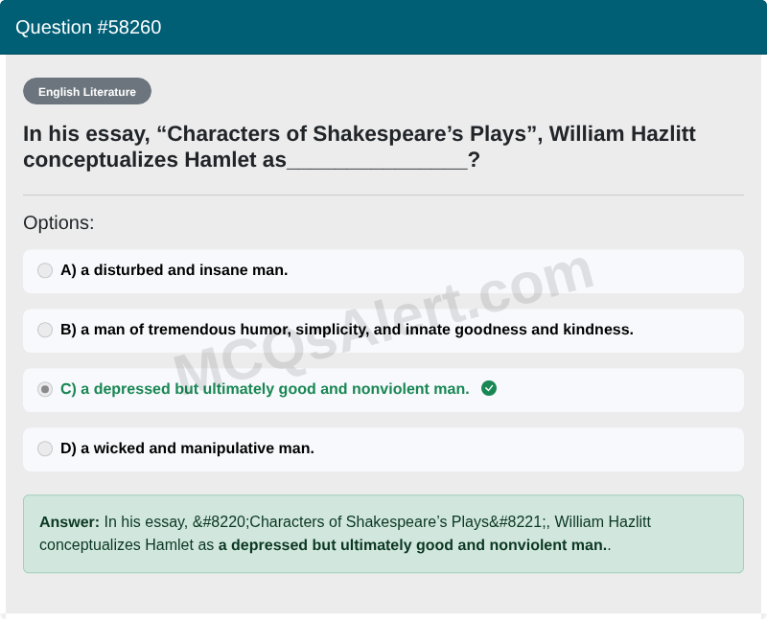Click the Question #58260 header title
Screen dimensions: 767x643
click(88, 28)
